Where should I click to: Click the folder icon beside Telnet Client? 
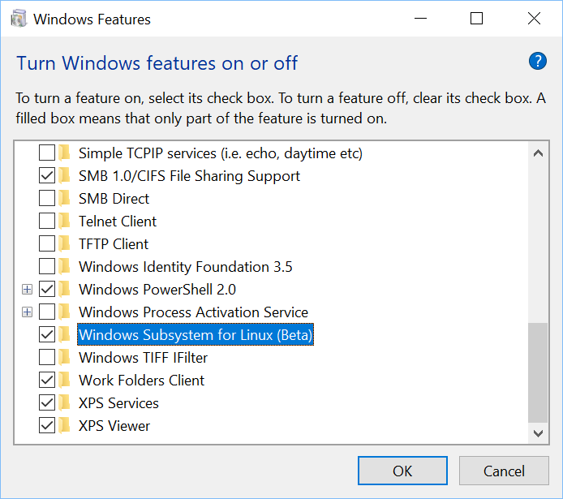click(x=64, y=222)
